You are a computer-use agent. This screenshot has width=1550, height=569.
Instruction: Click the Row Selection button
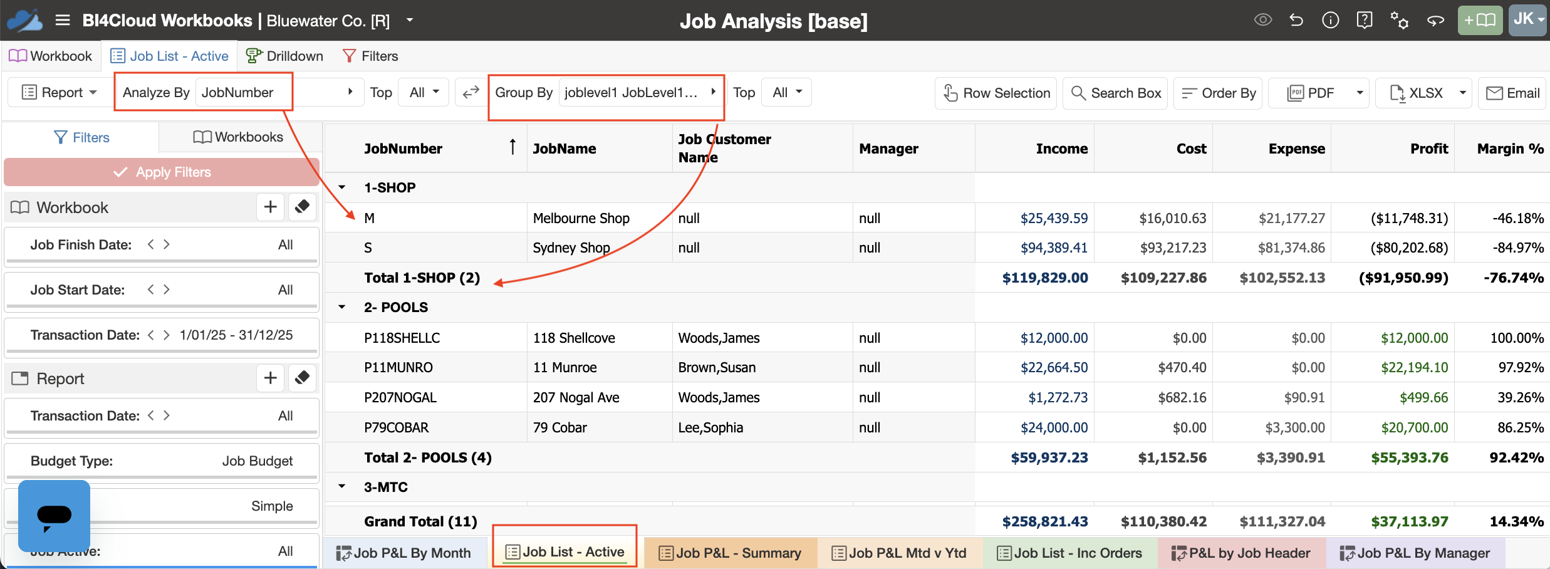pyautogui.click(x=996, y=93)
